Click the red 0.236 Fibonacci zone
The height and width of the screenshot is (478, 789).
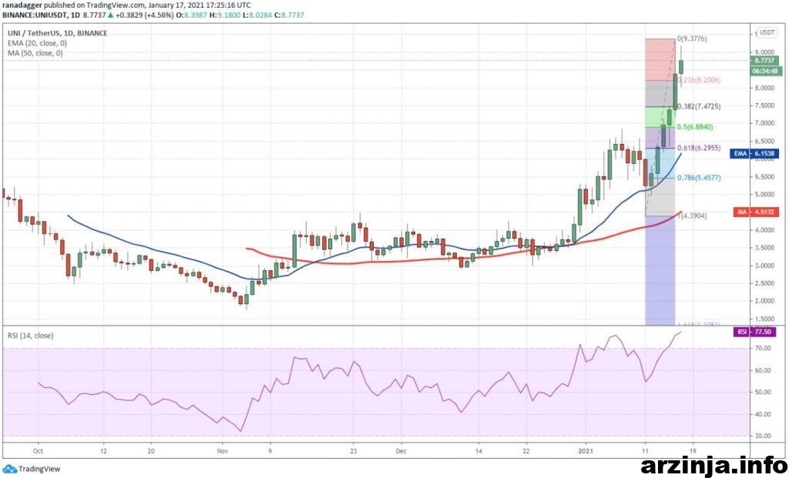[660, 59]
